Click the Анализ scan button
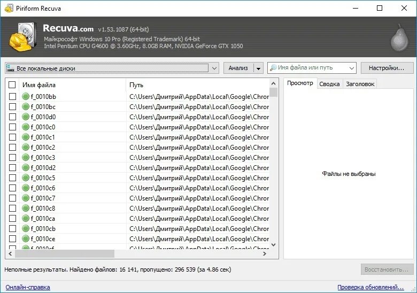The width and height of the screenshot is (417, 293). (x=238, y=68)
